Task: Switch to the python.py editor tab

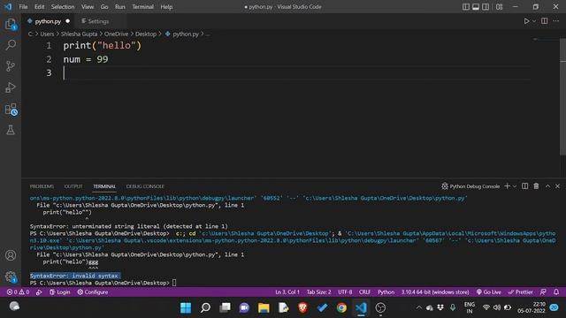Action: (47, 21)
